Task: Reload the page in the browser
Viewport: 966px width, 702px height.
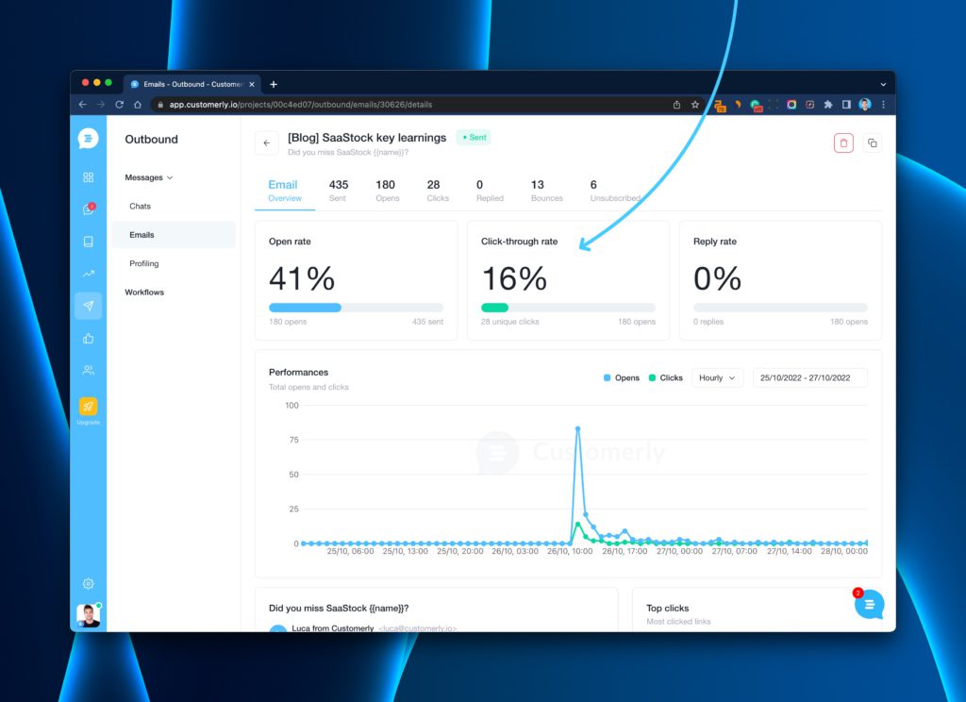Action: [120, 105]
